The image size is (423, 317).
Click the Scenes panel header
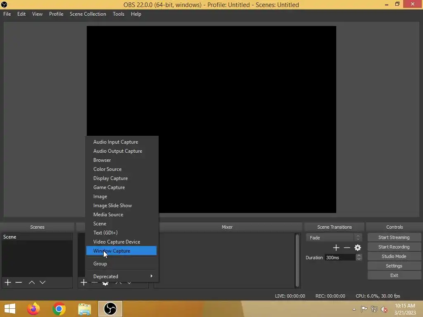point(37,227)
